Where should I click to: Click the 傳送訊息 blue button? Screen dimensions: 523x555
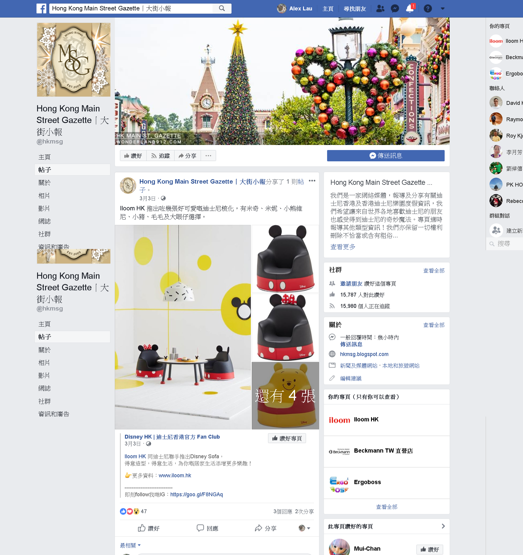point(386,156)
